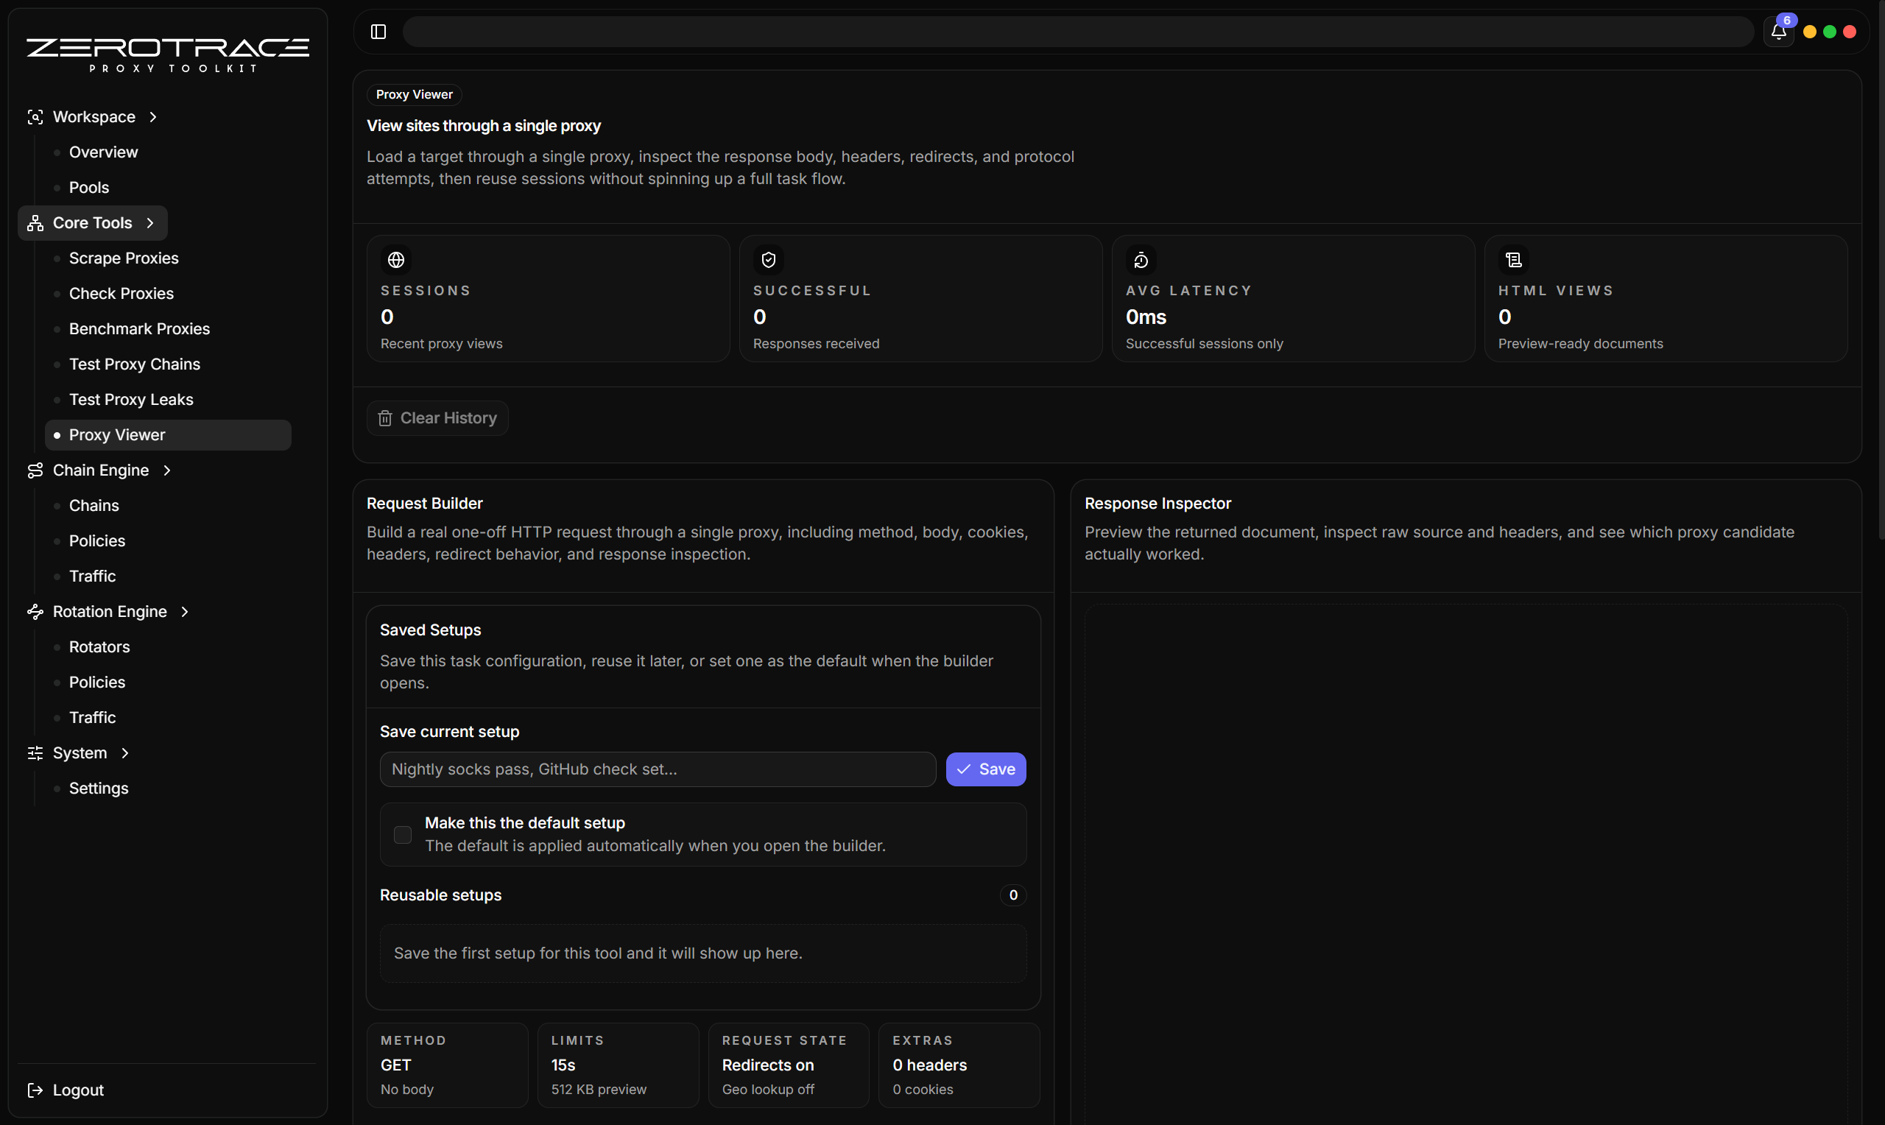This screenshot has height=1125, width=1885.
Task: Enable Make this the default setup
Action: click(403, 834)
